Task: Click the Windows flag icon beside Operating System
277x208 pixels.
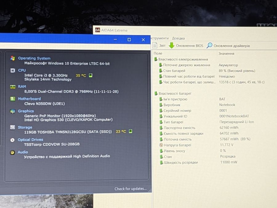Action: point(13,58)
